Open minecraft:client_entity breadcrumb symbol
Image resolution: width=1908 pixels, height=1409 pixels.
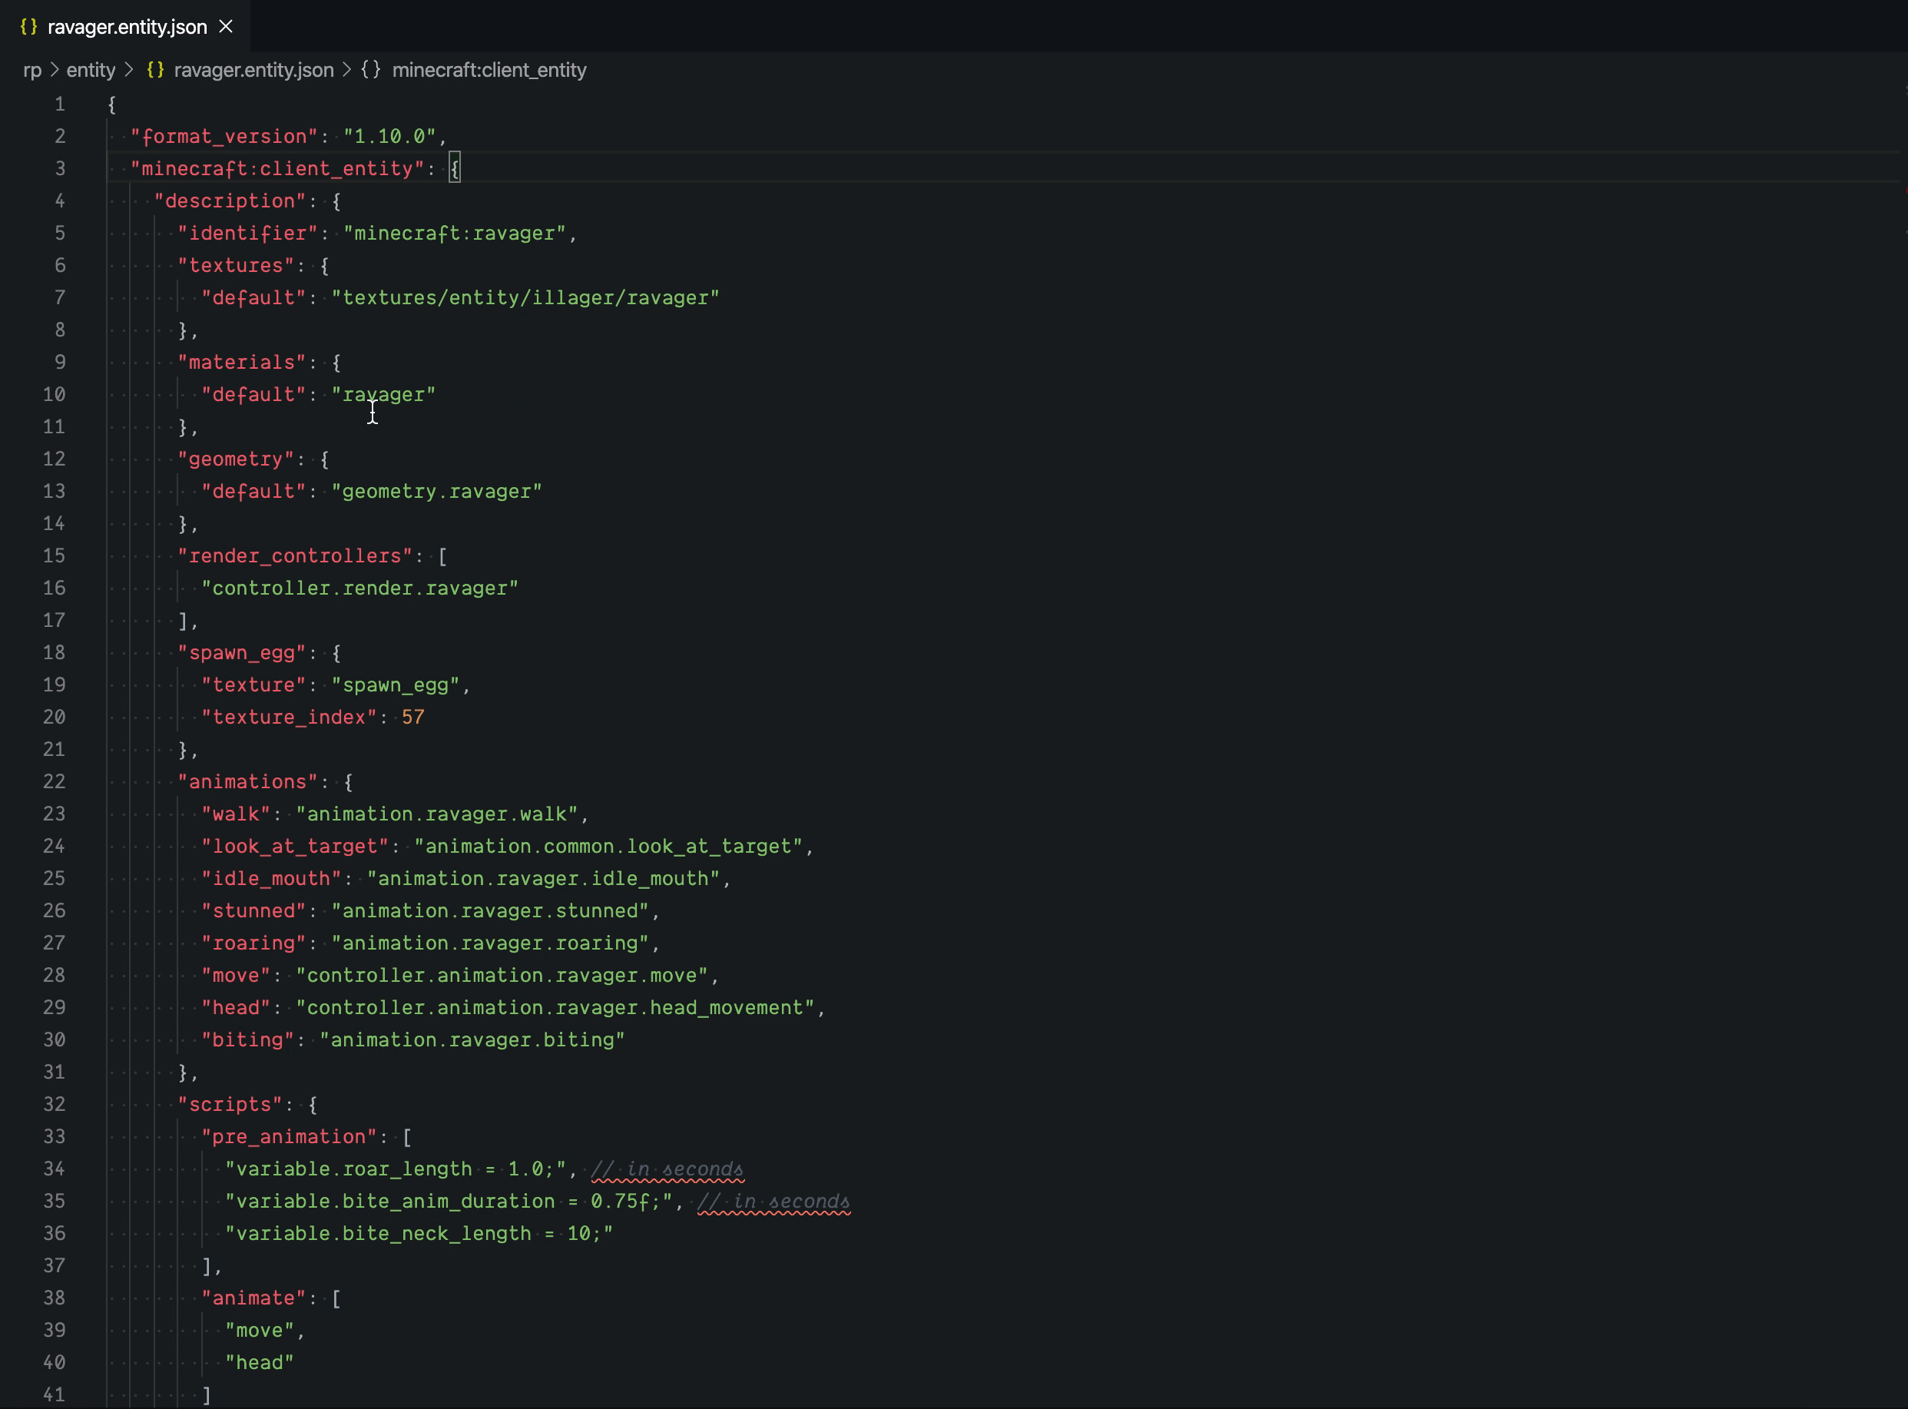coord(489,70)
